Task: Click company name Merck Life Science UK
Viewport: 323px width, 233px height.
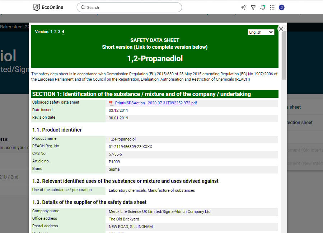Action: (160, 211)
